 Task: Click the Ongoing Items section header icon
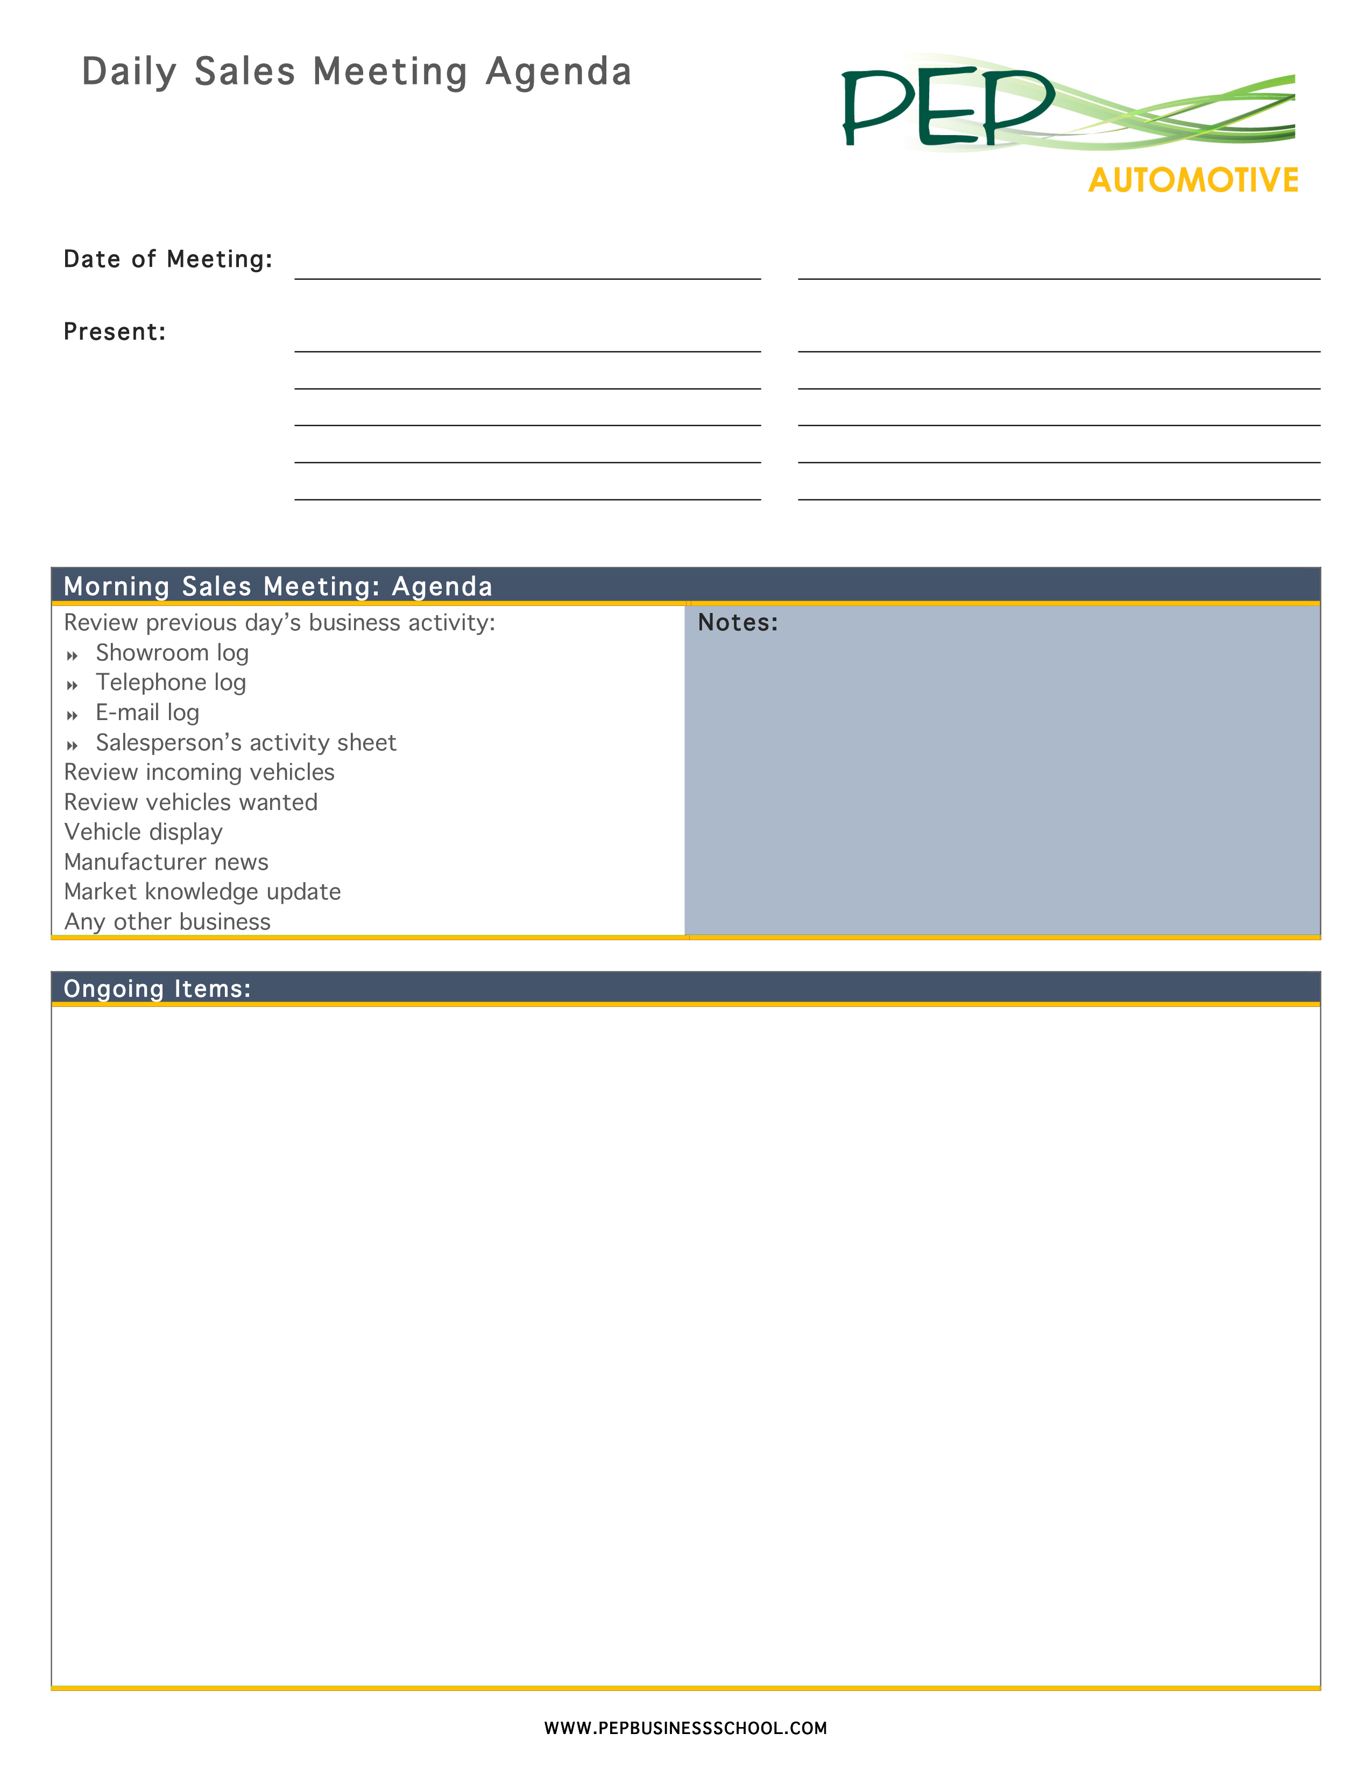tap(164, 989)
